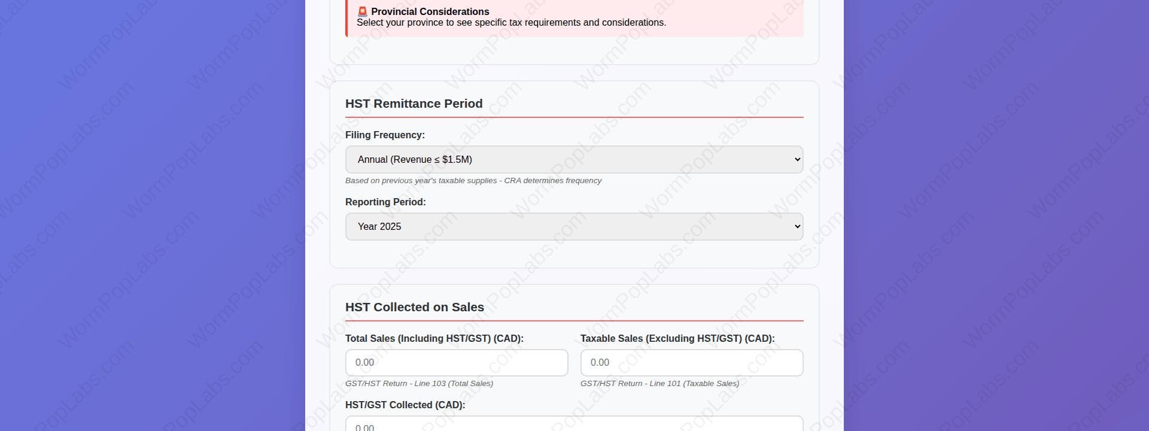Click the "GST/HST Return - Line 103" helper text
1149x431 pixels.
pyautogui.click(x=419, y=383)
